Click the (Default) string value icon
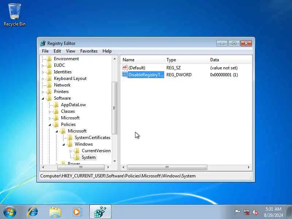 point(125,68)
